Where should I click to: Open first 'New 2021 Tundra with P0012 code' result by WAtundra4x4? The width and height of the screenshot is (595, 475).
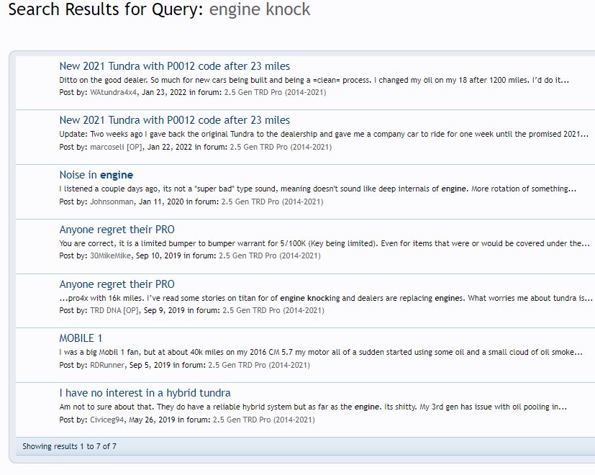[175, 66]
